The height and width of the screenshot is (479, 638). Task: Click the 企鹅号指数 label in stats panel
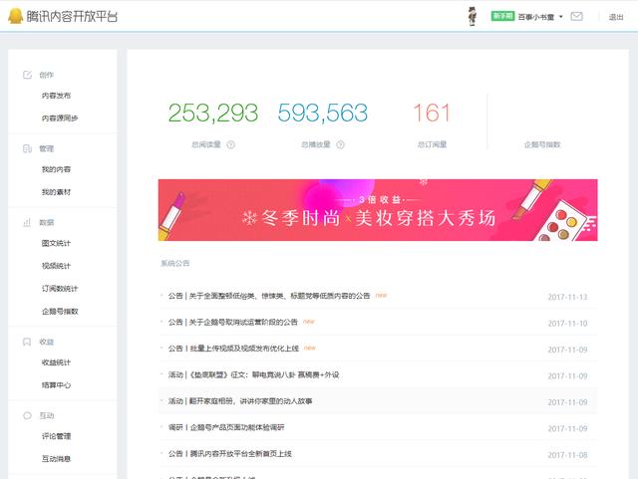click(542, 144)
